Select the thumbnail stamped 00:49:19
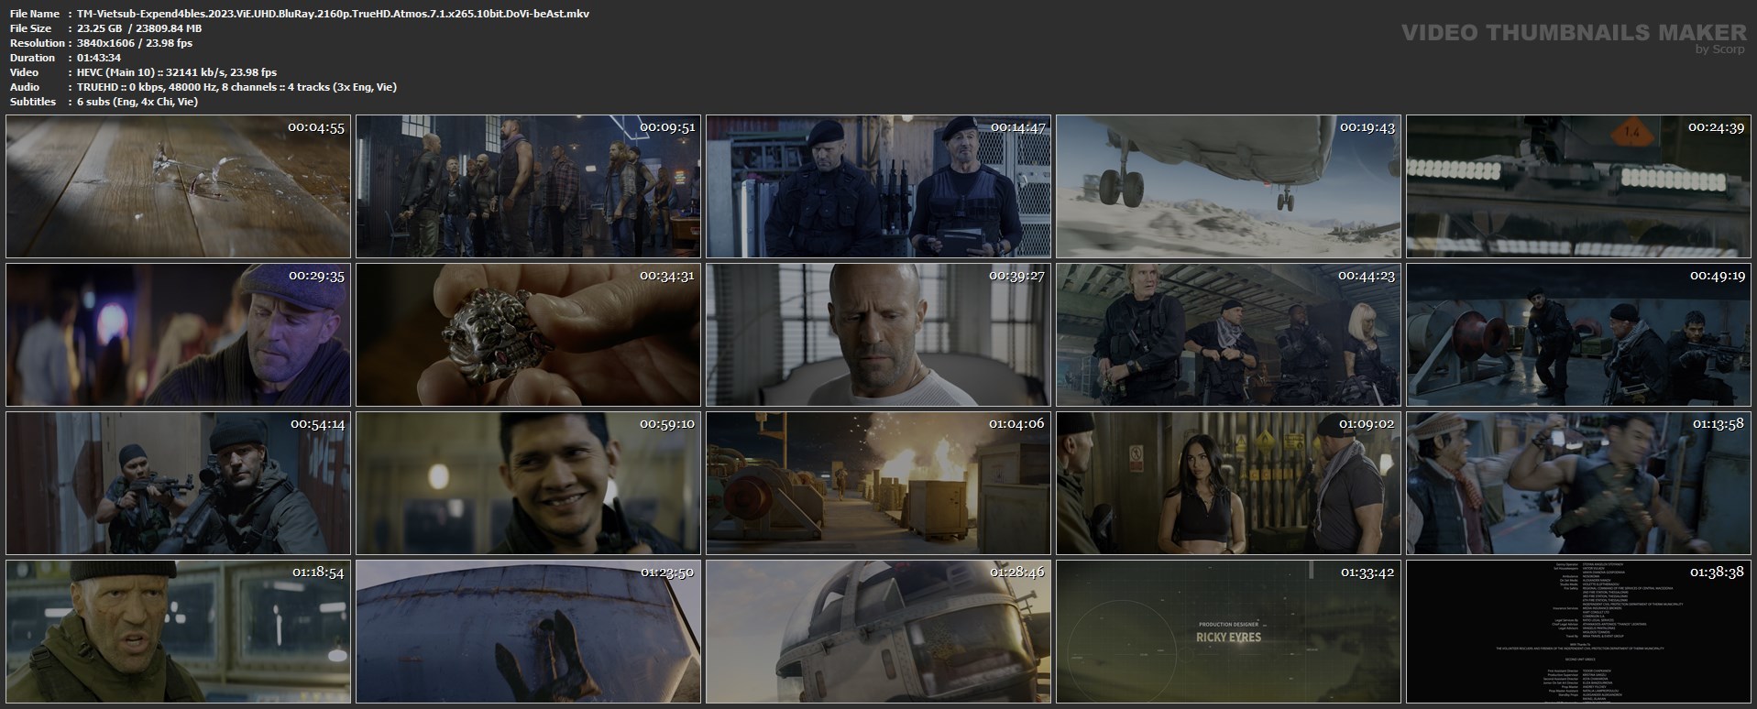Image resolution: width=1757 pixels, height=709 pixels. pos(1578,335)
